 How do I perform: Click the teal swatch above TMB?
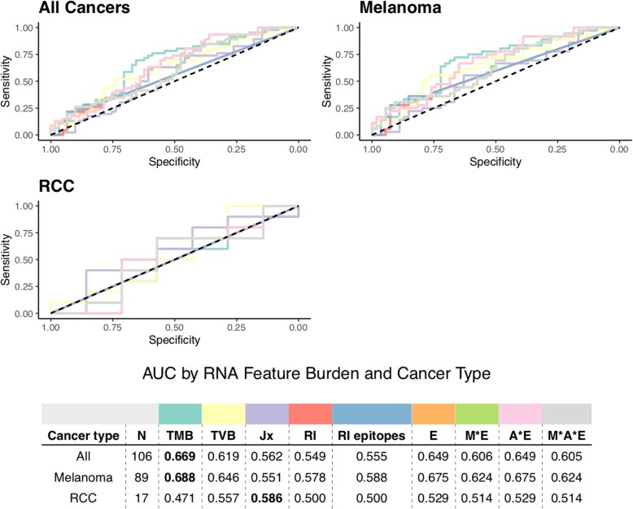coord(180,413)
